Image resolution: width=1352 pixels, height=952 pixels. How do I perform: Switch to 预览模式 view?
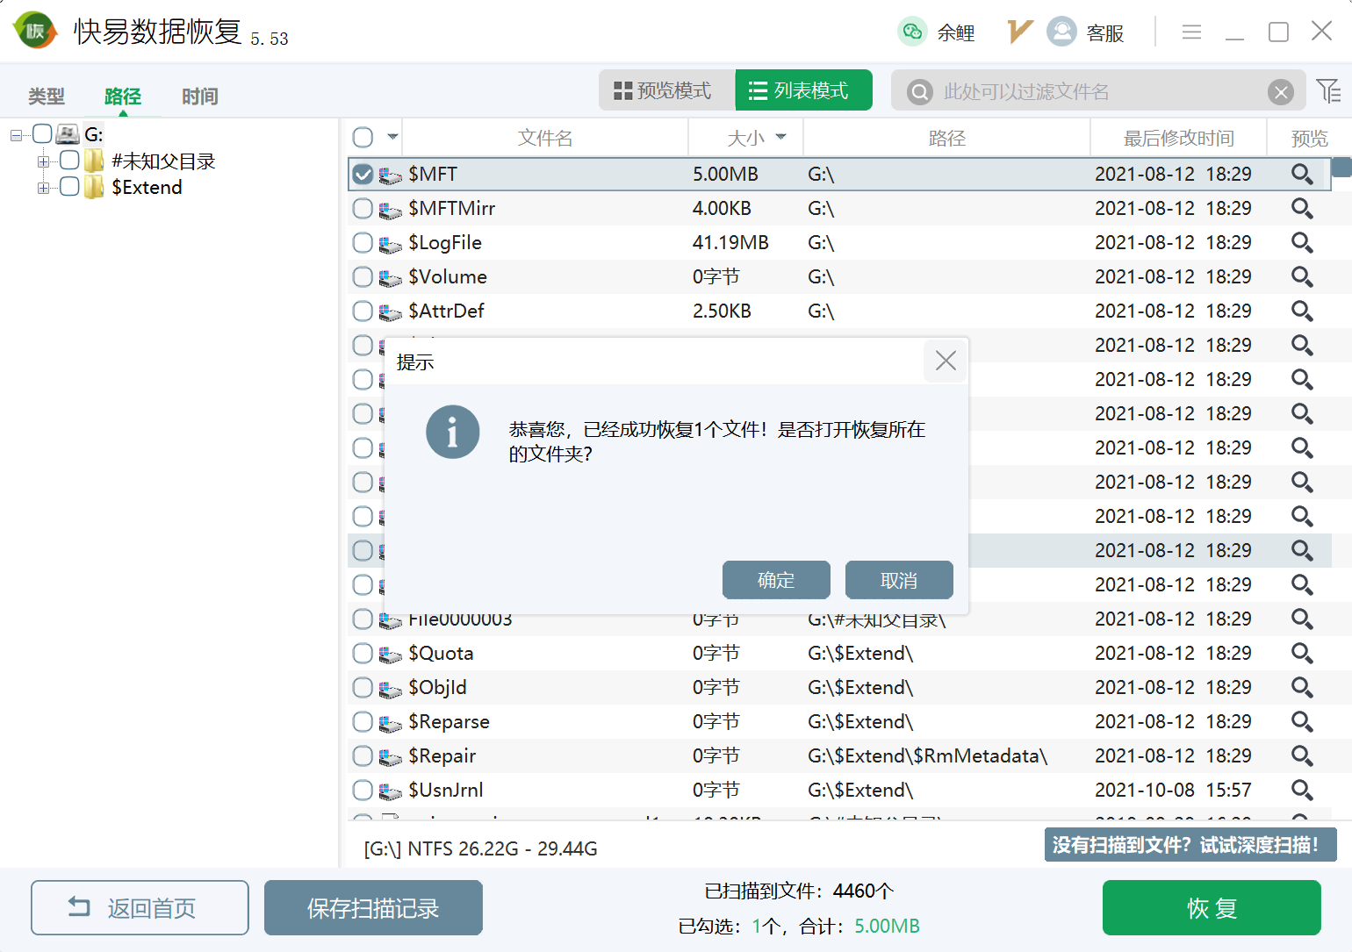coord(667,90)
